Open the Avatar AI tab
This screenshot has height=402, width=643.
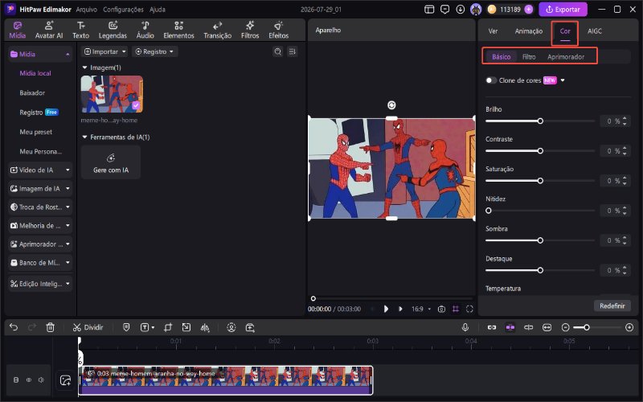(x=49, y=30)
